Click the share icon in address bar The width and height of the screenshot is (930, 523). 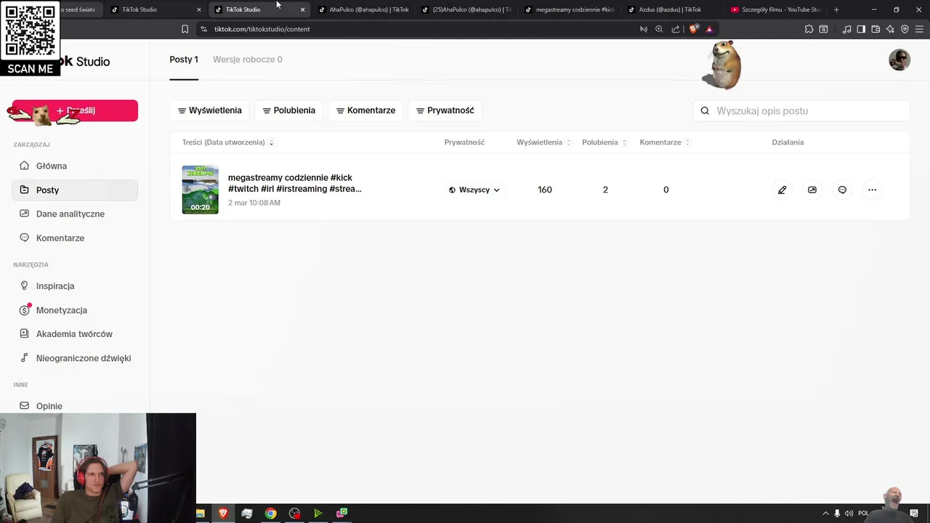(x=676, y=29)
